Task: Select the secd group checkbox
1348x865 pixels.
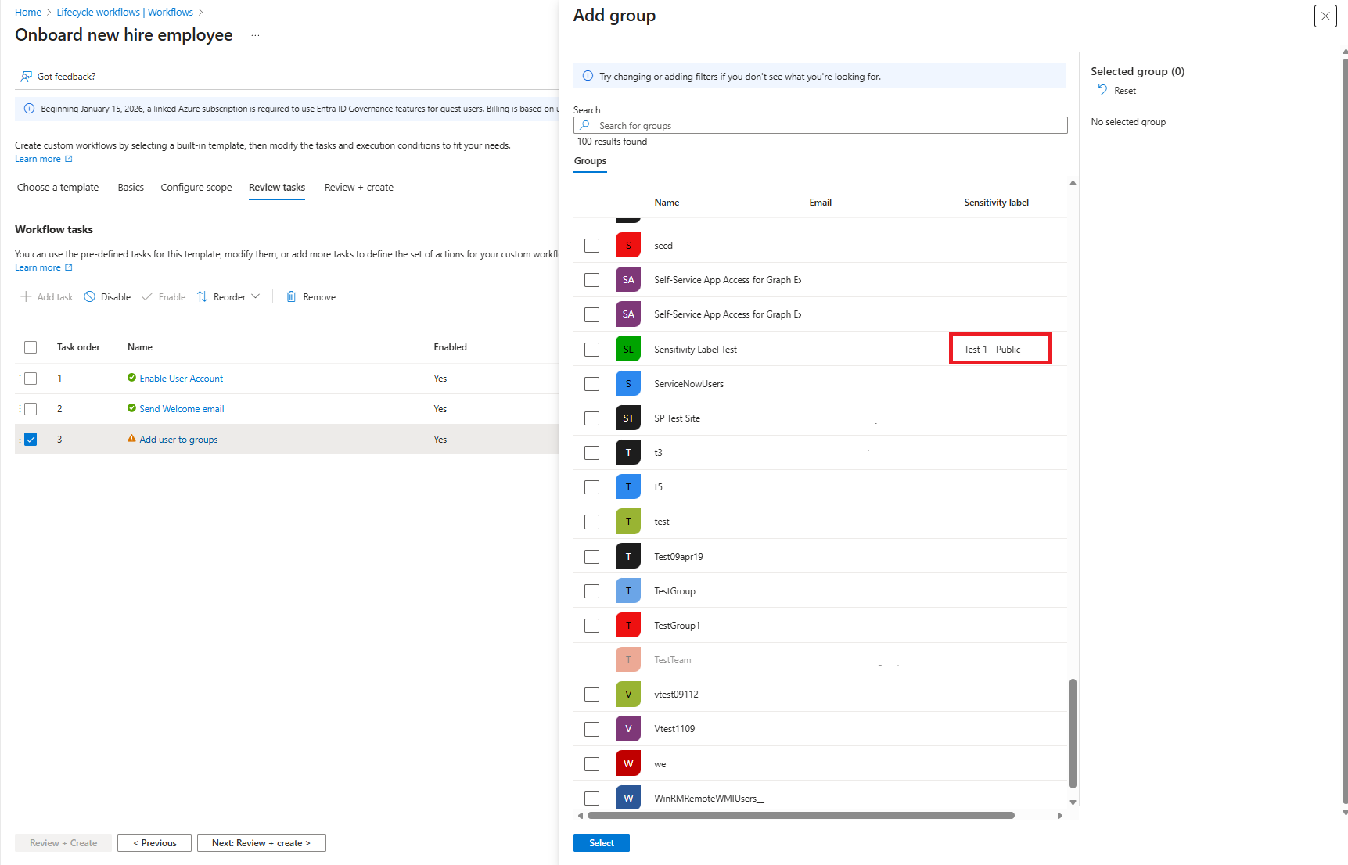Action: [591, 245]
